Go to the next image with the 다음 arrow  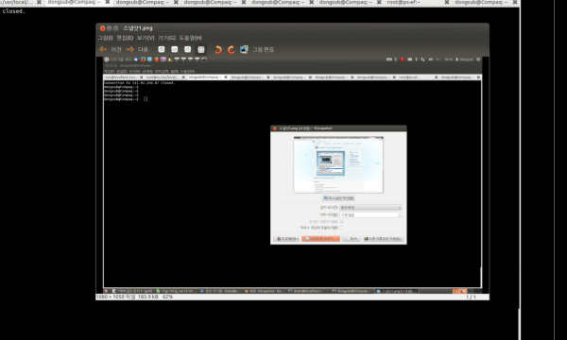tap(137, 49)
